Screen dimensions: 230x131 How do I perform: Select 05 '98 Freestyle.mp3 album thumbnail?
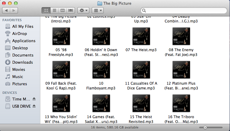[x=61, y=36]
